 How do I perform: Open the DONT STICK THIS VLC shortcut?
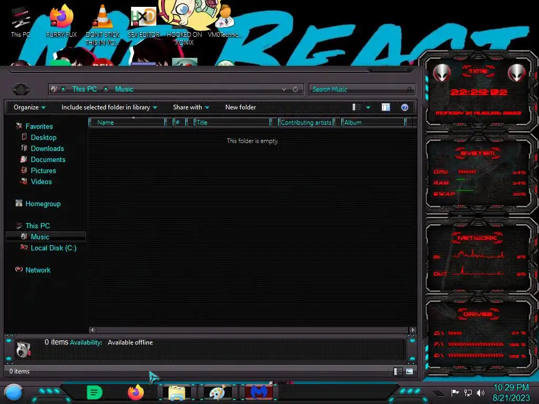[103, 25]
